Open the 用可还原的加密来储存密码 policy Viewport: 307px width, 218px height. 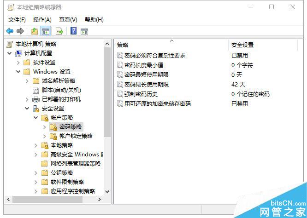(158, 103)
